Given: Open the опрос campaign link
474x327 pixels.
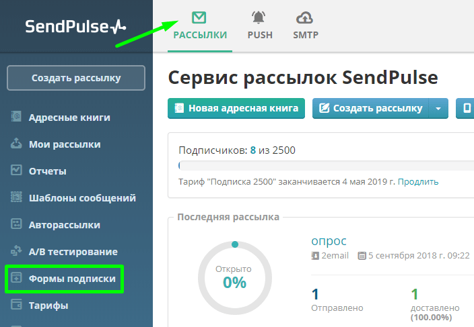Looking at the screenshot, I should click(329, 241).
